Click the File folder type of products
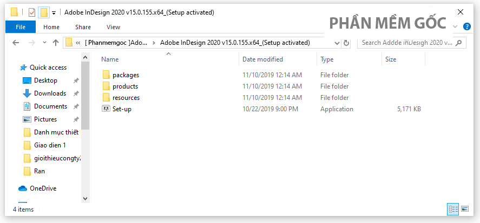 (334, 86)
